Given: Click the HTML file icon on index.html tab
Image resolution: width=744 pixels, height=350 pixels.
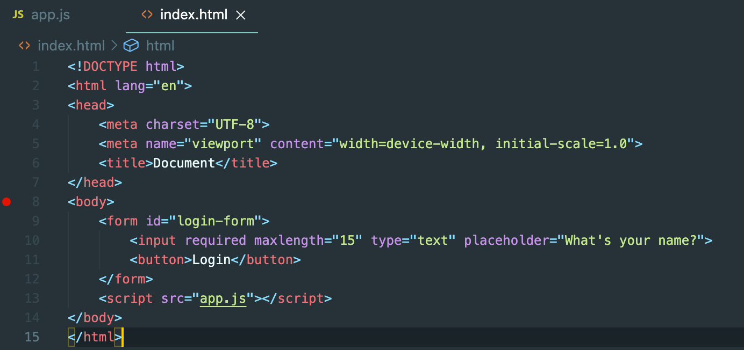Looking at the screenshot, I should point(147,15).
